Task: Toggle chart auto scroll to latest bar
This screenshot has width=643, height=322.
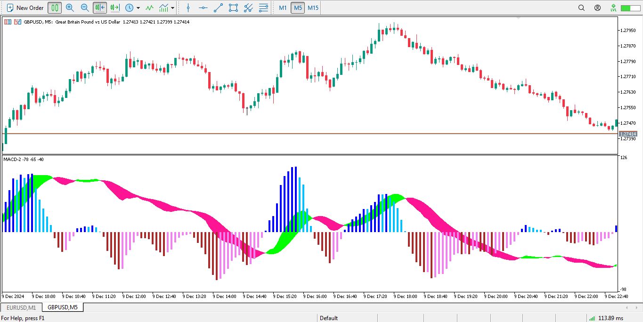Action: pos(100,8)
